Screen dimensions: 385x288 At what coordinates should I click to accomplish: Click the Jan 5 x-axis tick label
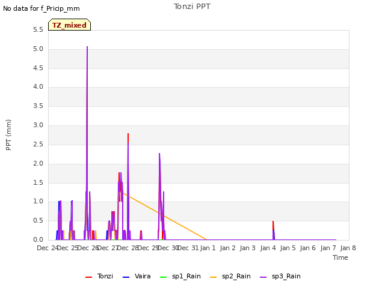coord(288,248)
